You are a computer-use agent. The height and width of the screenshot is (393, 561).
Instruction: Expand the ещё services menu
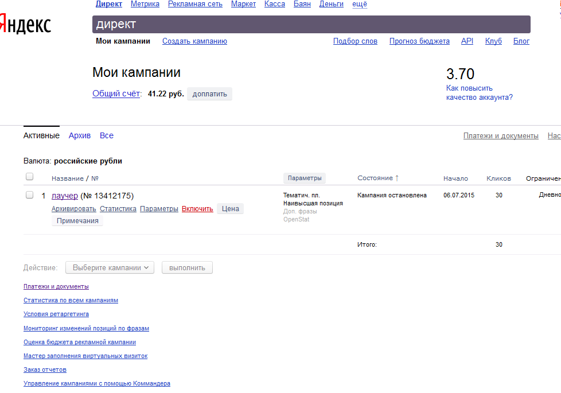point(360,4)
